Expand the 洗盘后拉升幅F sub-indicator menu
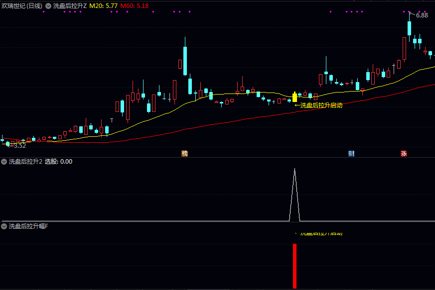The height and width of the screenshot is (290, 435). pyautogui.click(x=4, y=226)
